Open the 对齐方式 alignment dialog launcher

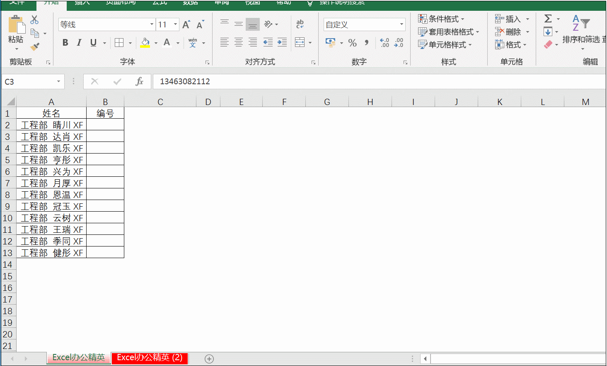[x=313, y=63]
